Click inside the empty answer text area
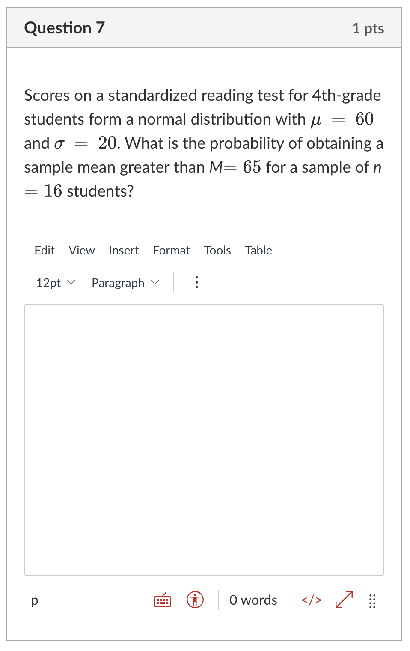 (x=204, y=437)
